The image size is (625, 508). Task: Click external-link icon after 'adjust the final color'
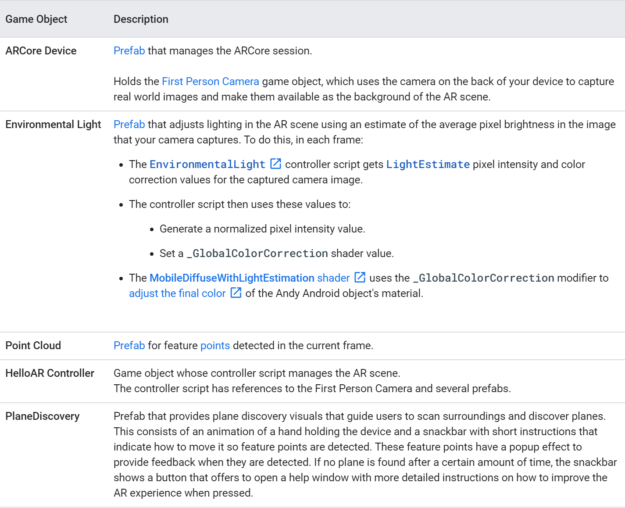[236, 293]
